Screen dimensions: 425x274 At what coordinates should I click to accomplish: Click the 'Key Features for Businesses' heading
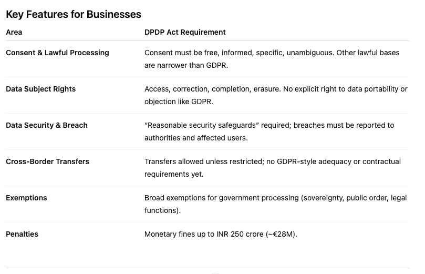click(74, 14)
